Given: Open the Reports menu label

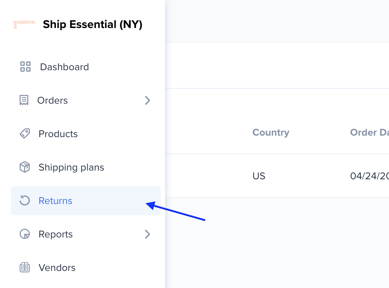Looking at the screenshot, I should coord(56,234).
